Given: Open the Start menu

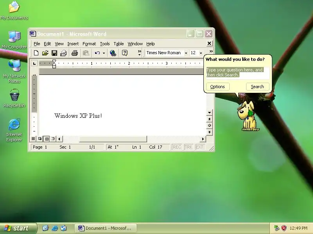Looking at the screenshot, I should (x=18, y=228).
